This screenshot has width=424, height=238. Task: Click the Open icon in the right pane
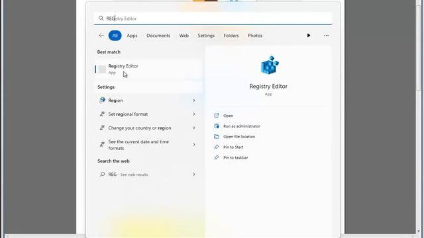point(217,116)
